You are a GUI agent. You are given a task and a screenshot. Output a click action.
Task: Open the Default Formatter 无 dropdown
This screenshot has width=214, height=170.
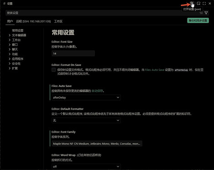[86, 120]
